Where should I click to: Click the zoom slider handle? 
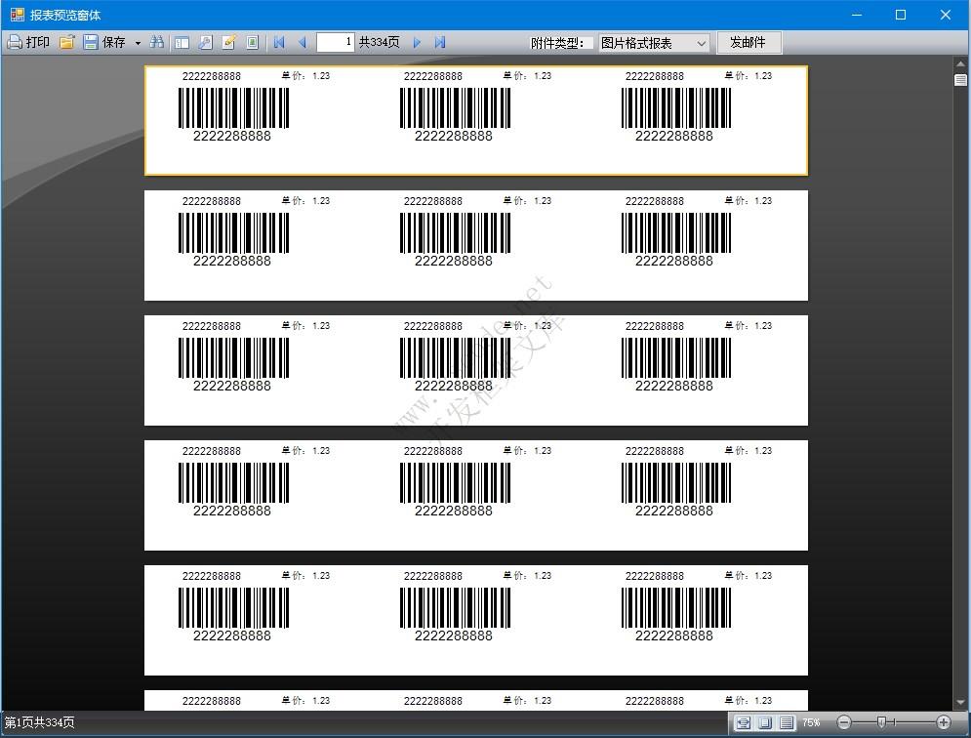(882, 722)
